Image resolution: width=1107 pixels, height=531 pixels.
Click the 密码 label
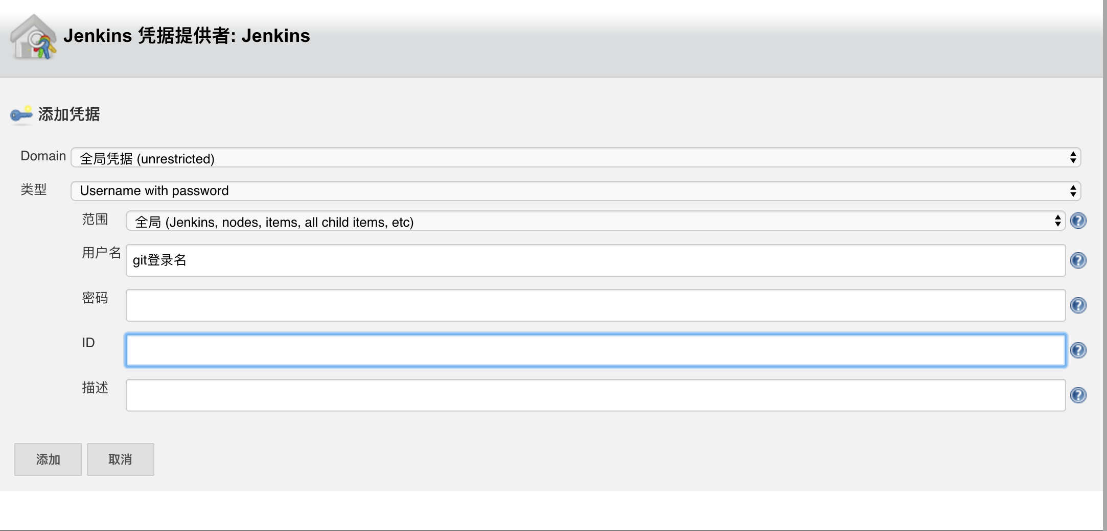point(95,298)
